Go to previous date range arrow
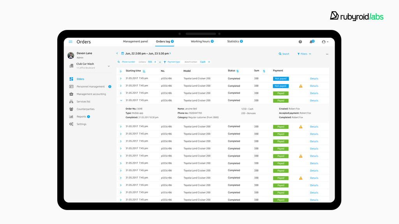This screenshot has width=399, height=224. click(x=117, y=53)
